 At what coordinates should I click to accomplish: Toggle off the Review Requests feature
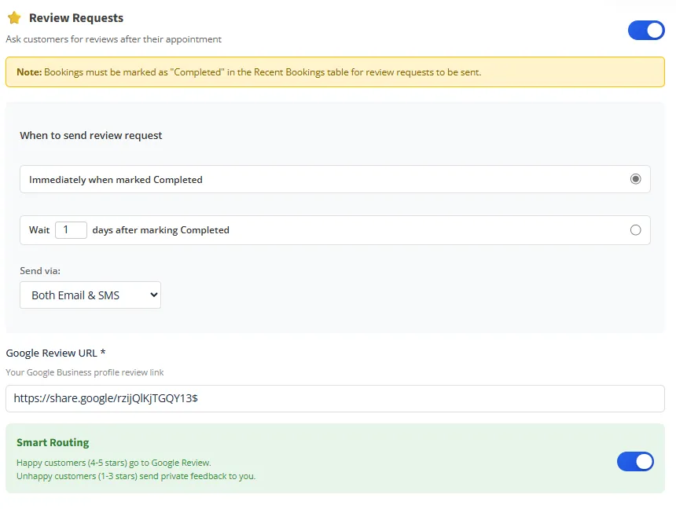click(x=645, y=29)
